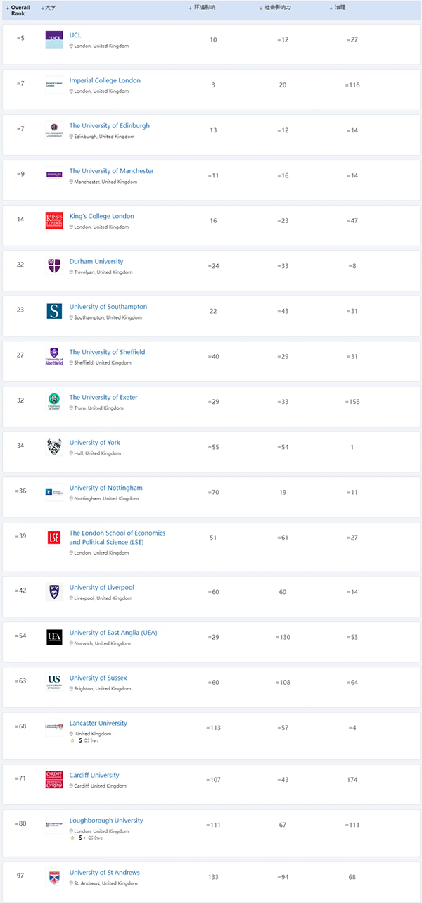Click the King's College London red logo

pos(54,220)
